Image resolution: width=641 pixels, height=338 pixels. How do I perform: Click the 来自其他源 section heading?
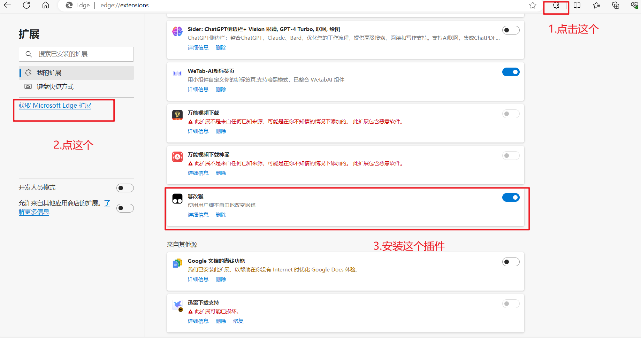coord(182,245)
